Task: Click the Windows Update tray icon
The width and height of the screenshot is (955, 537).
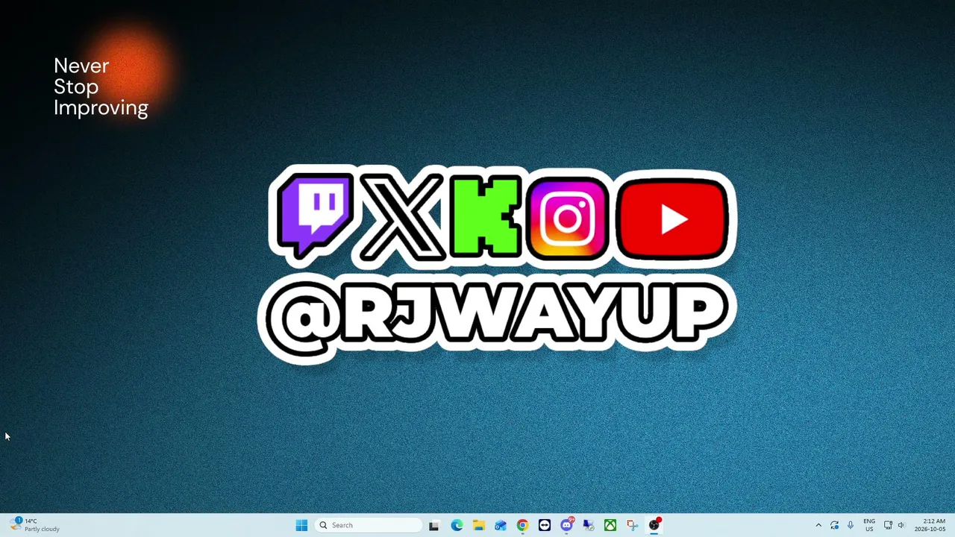Action: tap(834, 525)
